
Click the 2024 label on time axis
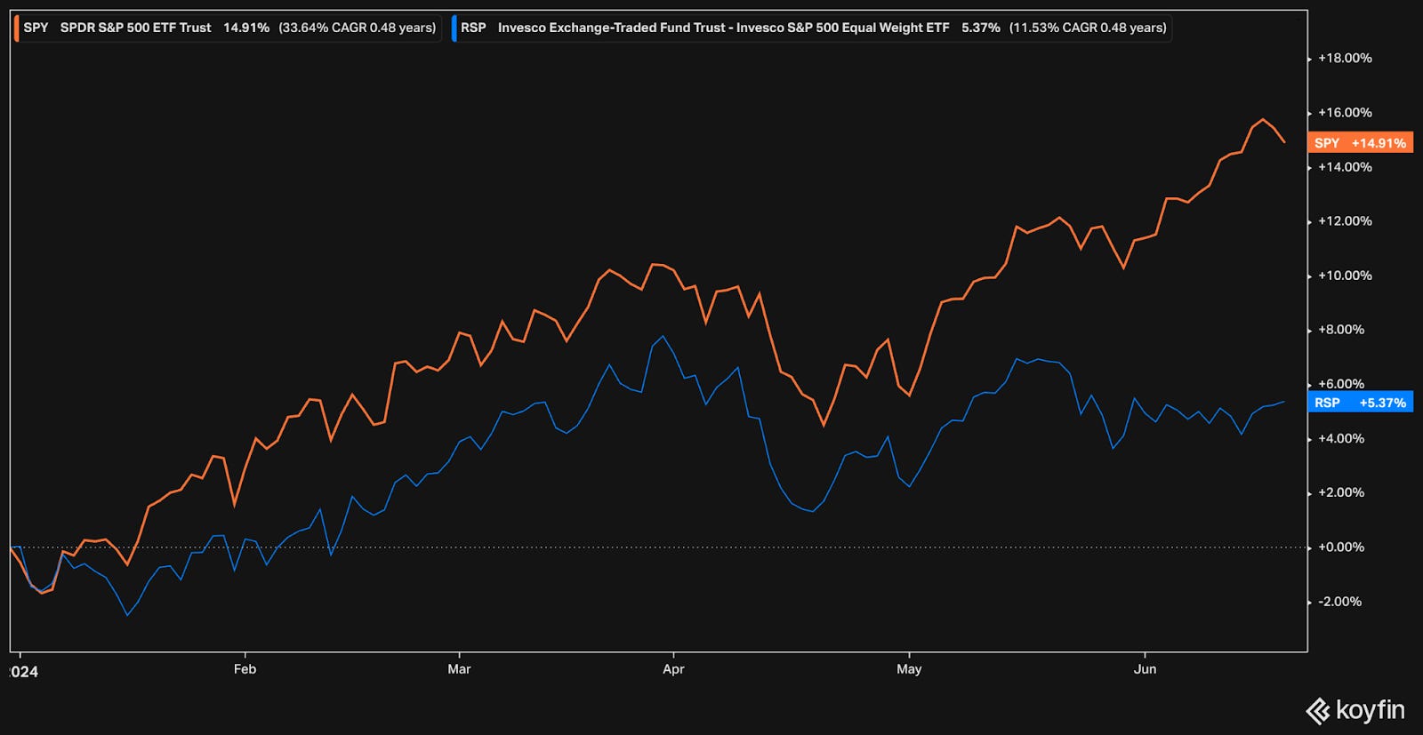23,672
